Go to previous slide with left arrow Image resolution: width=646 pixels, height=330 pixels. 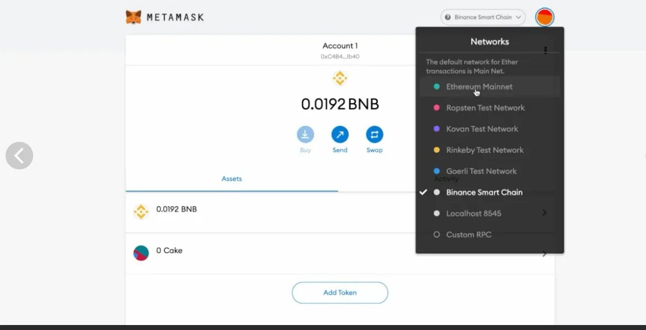19,156
